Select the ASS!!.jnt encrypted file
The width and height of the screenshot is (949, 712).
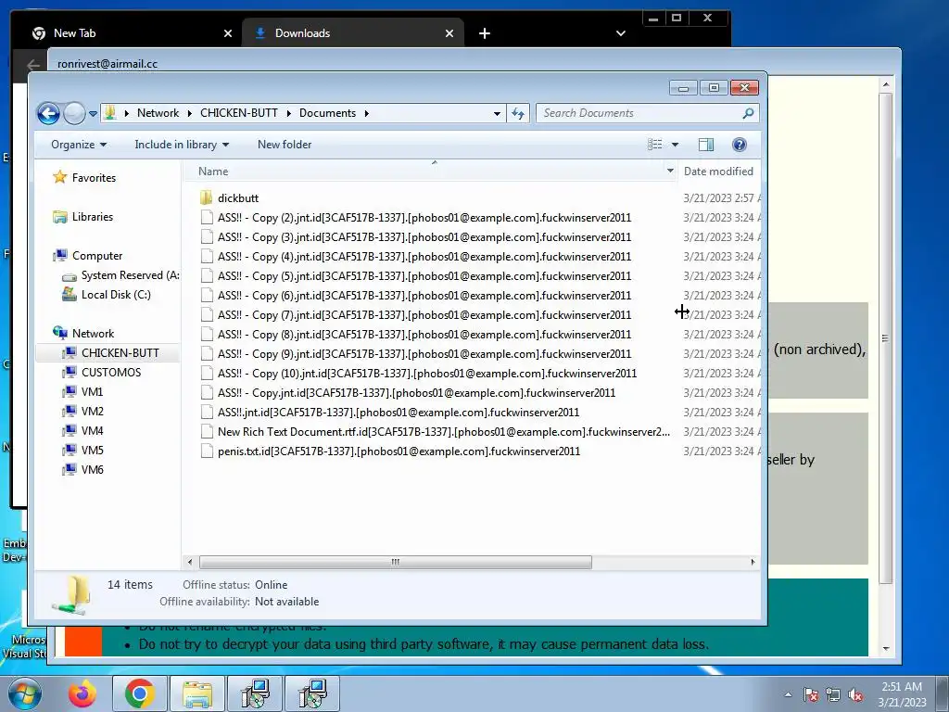pos(399,413)
